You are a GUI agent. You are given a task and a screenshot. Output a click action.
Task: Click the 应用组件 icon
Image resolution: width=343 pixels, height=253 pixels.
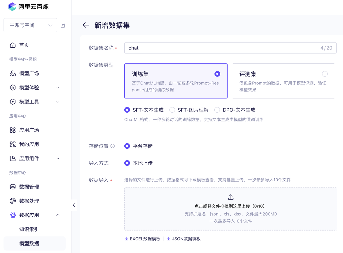pyautogui.click(x=13, y=158)
